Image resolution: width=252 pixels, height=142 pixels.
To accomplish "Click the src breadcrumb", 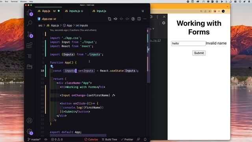I will click(x=40, y=25).
